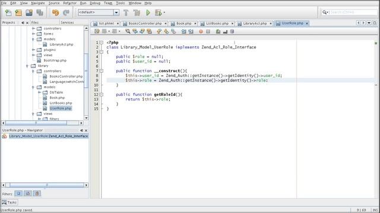Click the Build Project hammer icon
The image size is (380, 213).
[x=126, y=12]
